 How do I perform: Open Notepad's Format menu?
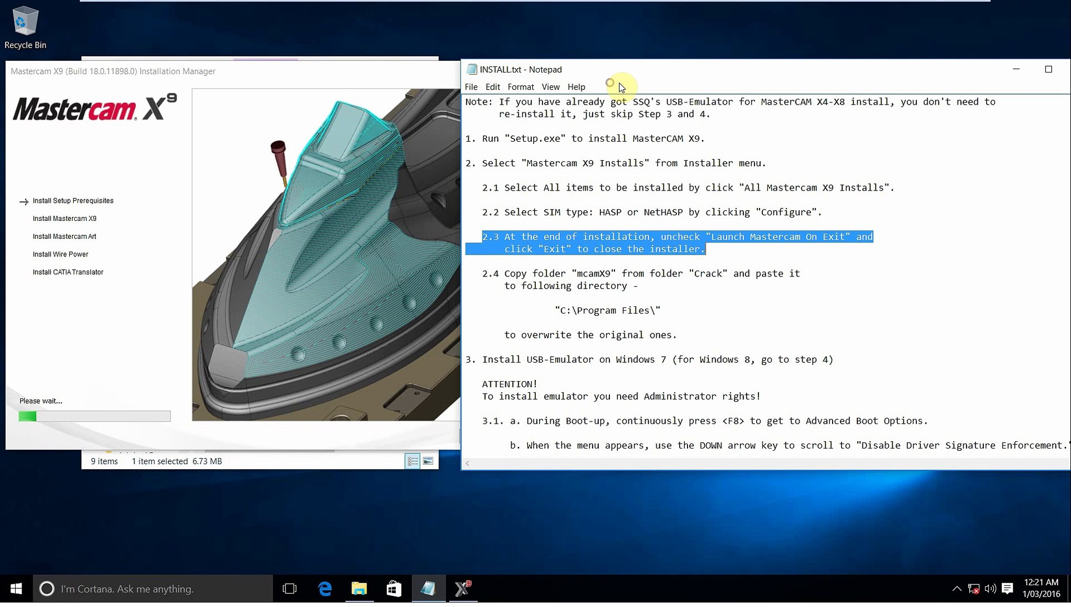521,87
